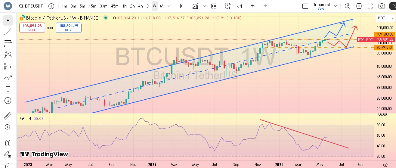This screenshot has height=168, width=396.
Task: Redo the last chart action
Action: [x=265, y=6]
